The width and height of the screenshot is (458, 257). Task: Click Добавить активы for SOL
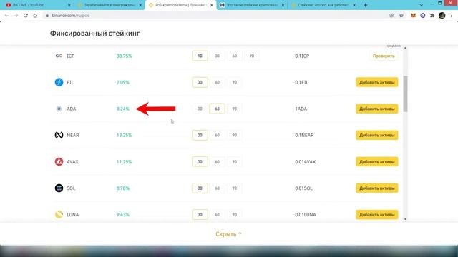(377, 188)
